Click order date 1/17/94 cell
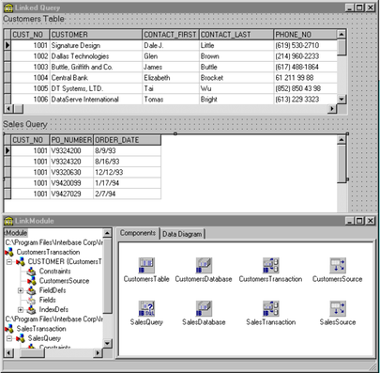The height and width of the screenshot is (373, 380). coord(128,183)
